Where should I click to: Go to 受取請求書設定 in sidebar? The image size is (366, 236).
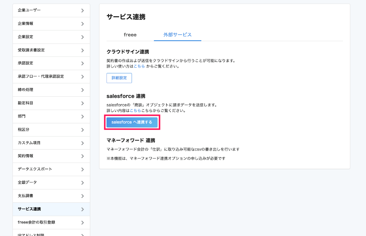(51, 50)
